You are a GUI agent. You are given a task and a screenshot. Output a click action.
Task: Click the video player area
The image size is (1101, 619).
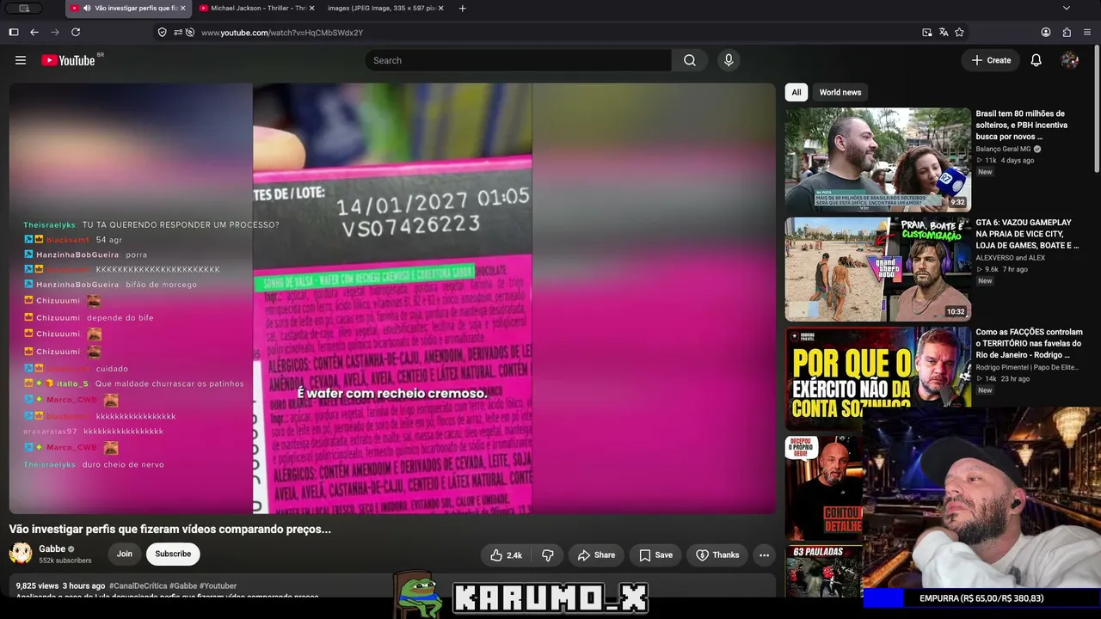click(392, 298)
